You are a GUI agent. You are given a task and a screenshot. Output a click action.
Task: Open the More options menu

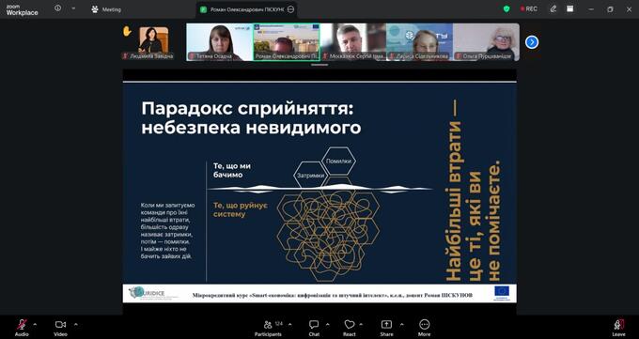tap(424, 327)
